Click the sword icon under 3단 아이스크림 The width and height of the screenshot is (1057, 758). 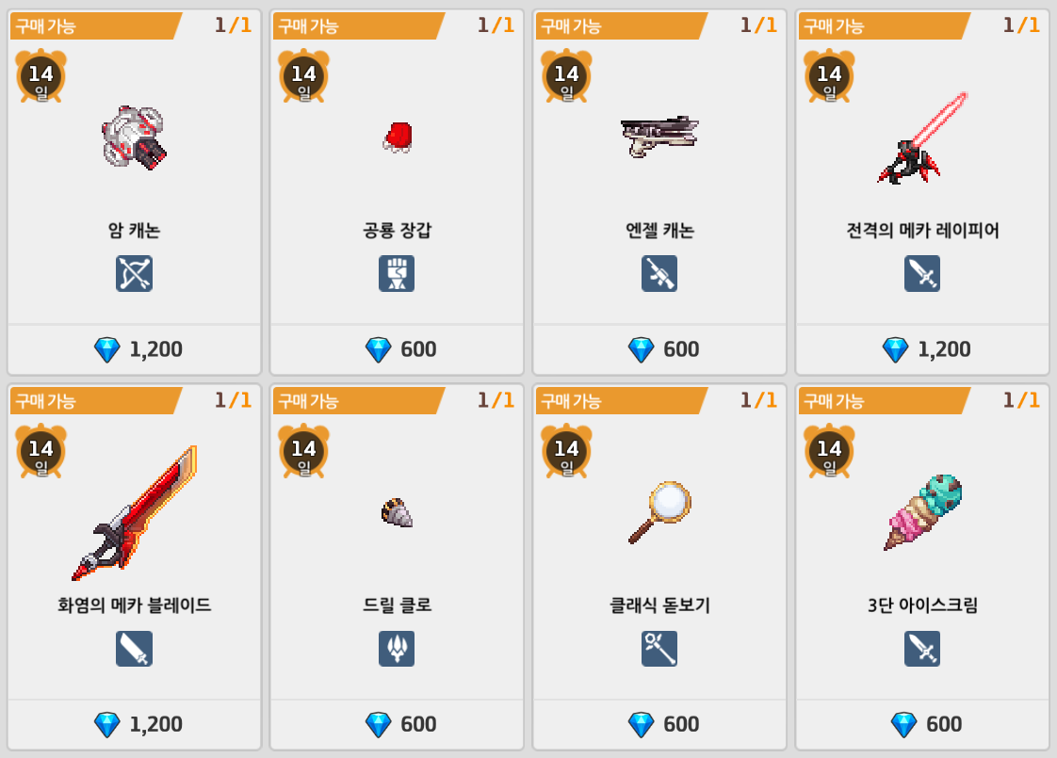coord(922,648)
